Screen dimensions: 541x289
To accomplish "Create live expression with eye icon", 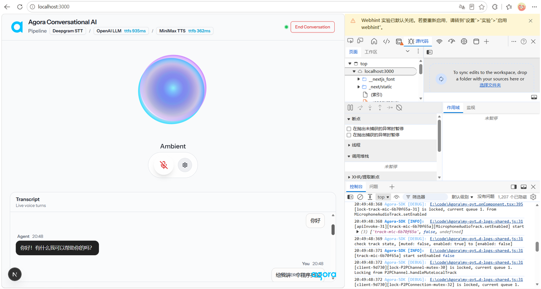I will pyautogui.click(x=396, y=197).
